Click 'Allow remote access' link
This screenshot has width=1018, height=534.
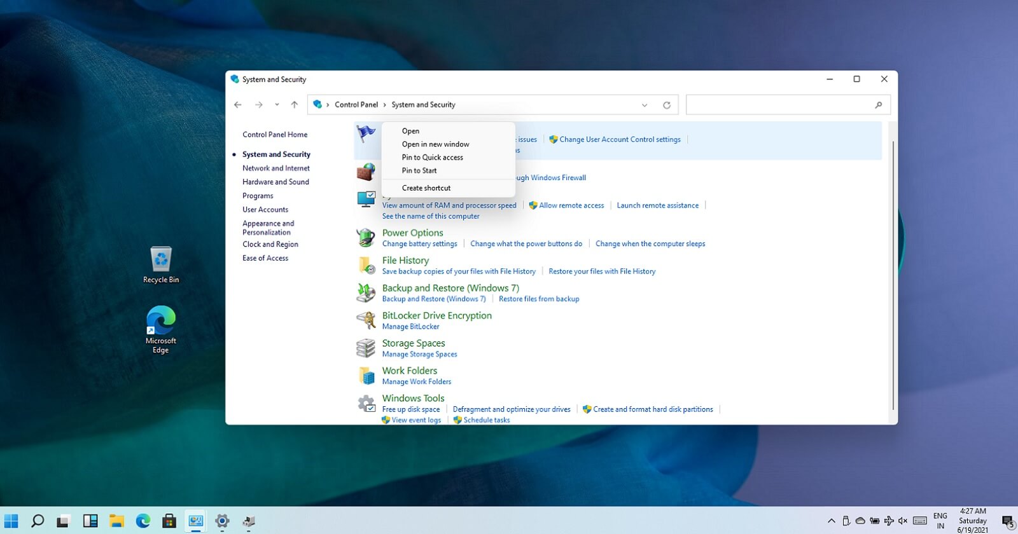pos(571,205)
